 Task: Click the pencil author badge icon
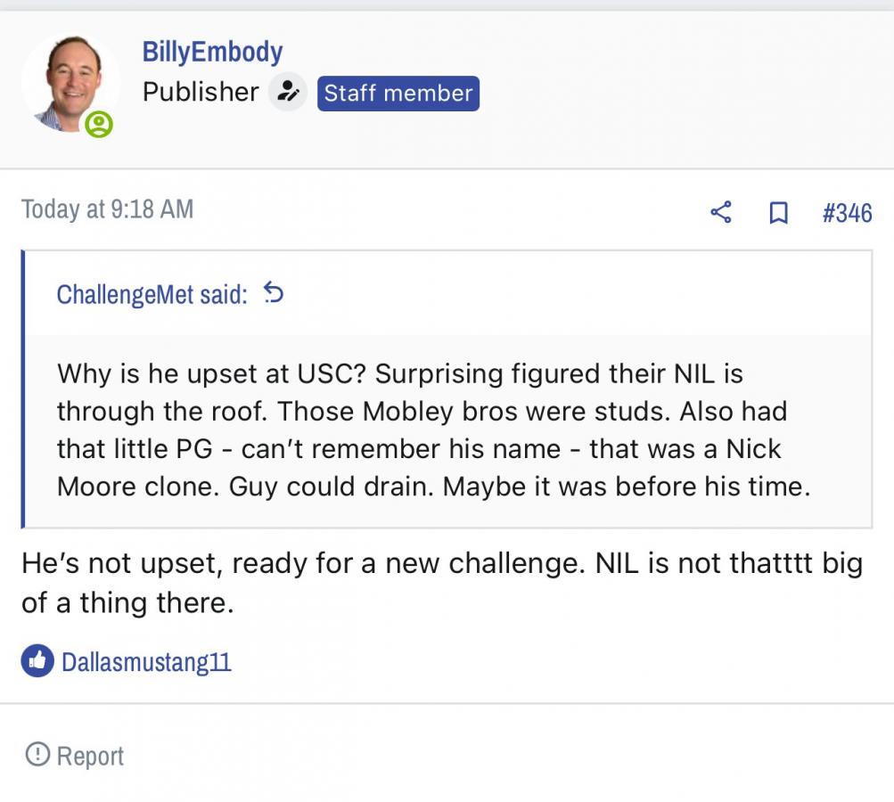click(x=287, y=92)
